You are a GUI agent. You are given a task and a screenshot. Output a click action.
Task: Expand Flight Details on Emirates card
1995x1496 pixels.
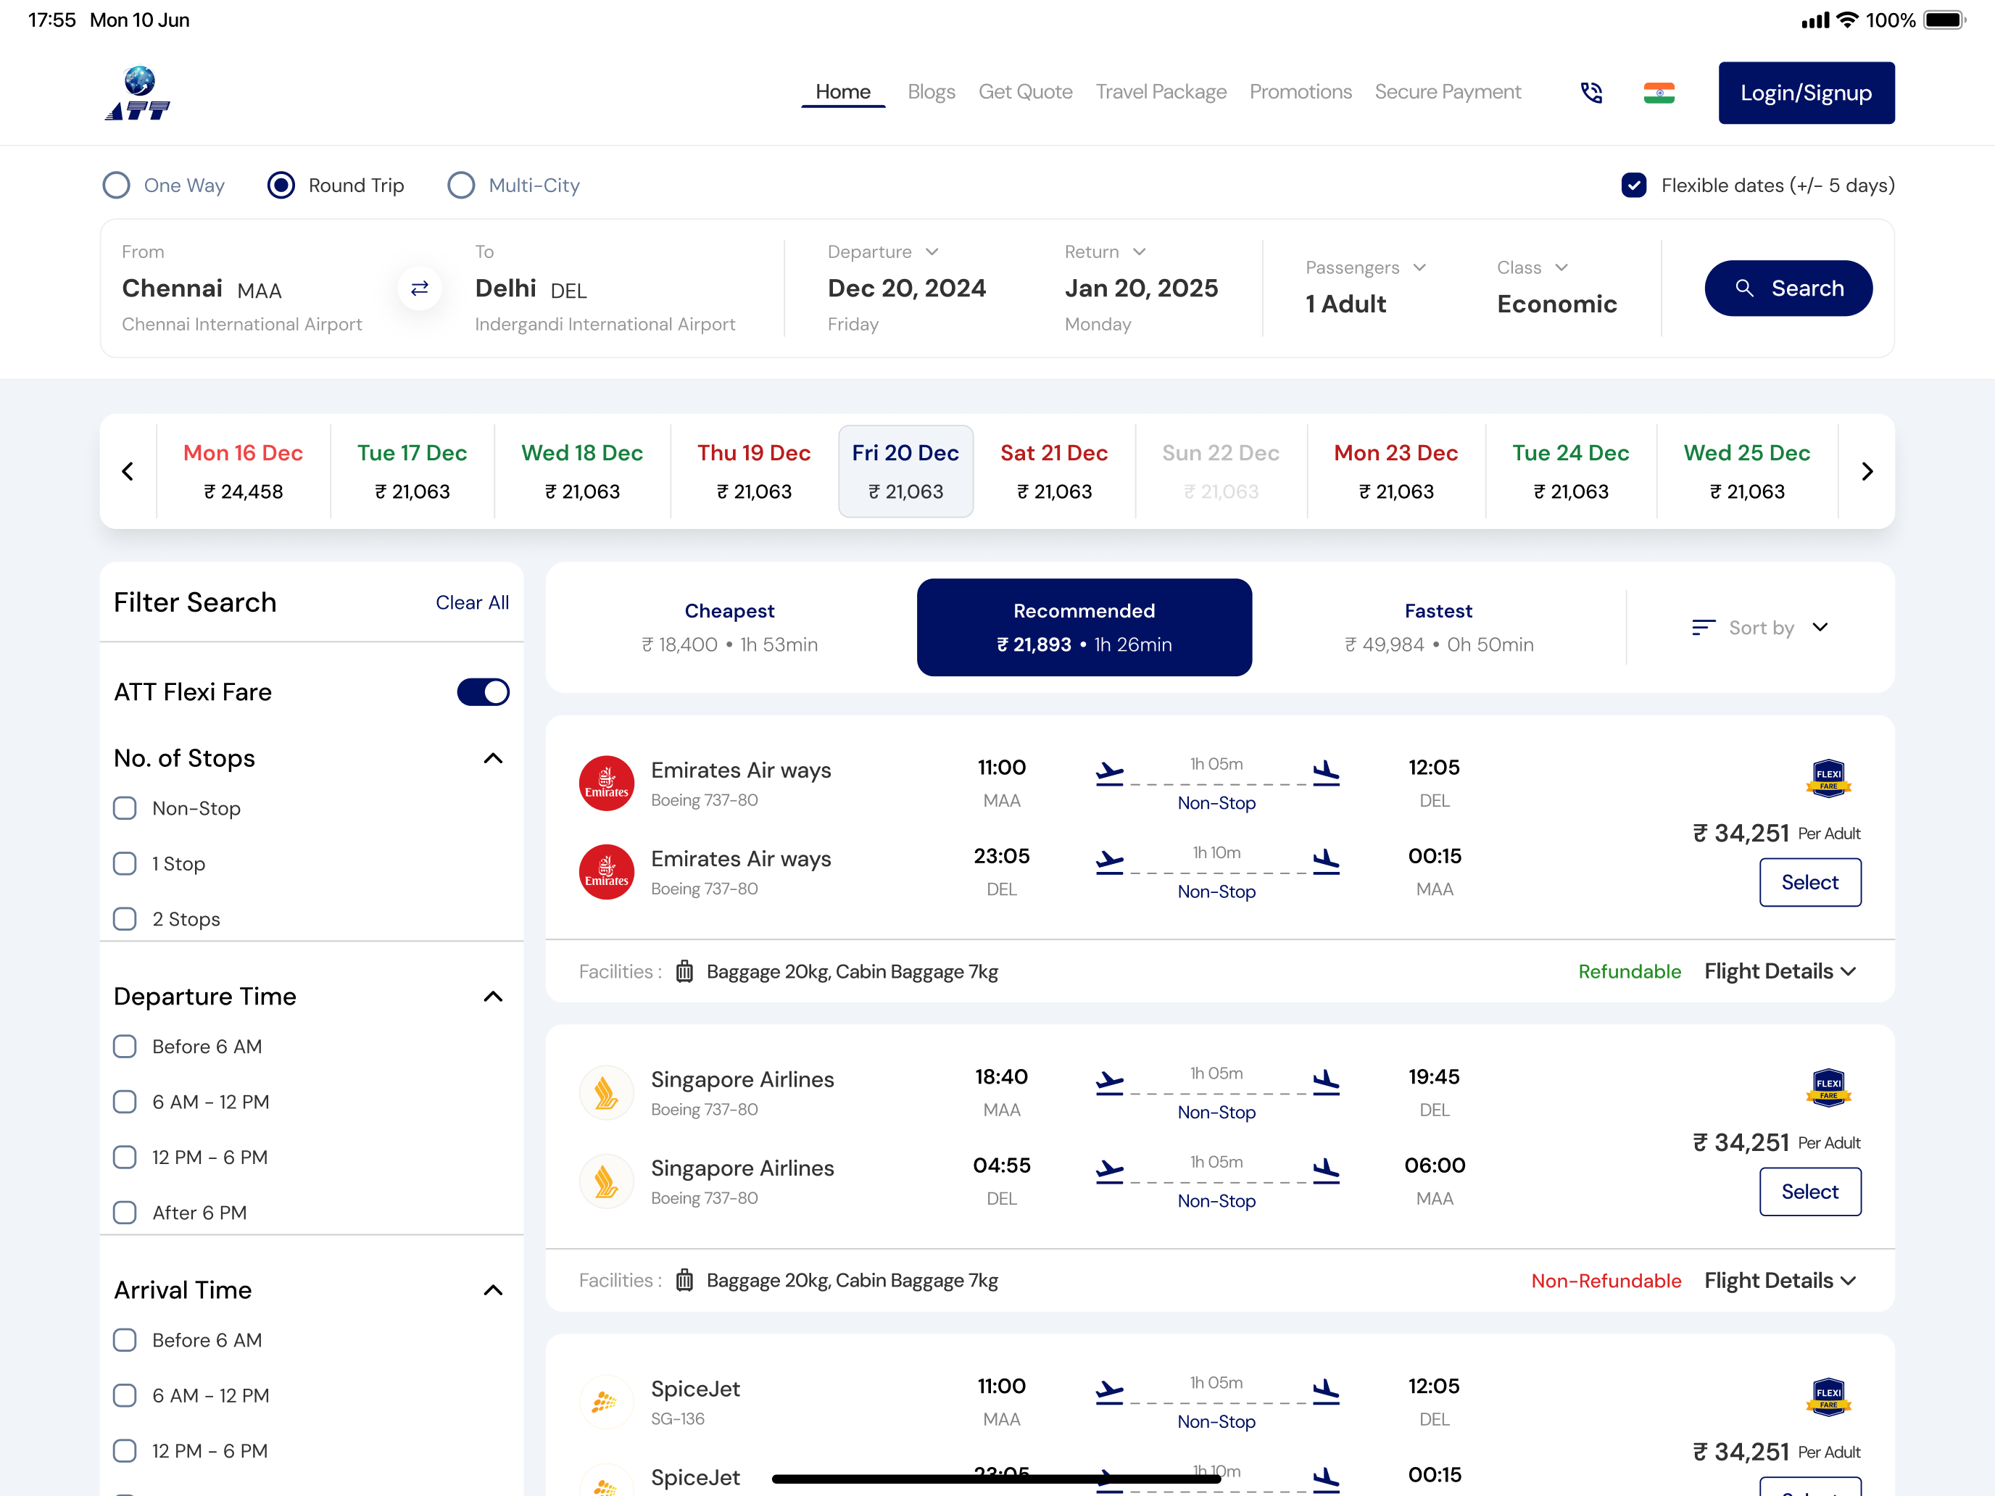click(x=1780, y=971)
